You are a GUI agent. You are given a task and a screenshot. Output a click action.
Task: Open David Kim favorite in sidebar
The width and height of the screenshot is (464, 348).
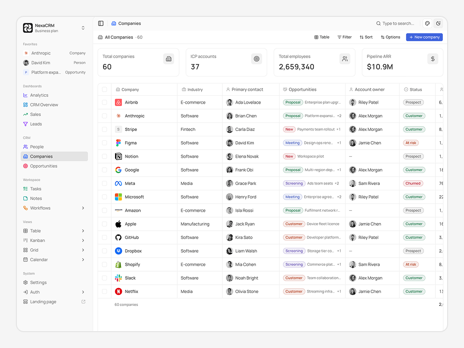(54, 63)
